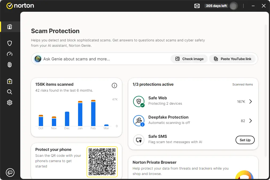Screen dimensions: 270x180
Task: Click the 'Scanned items' column label
Action: [242, 84]
